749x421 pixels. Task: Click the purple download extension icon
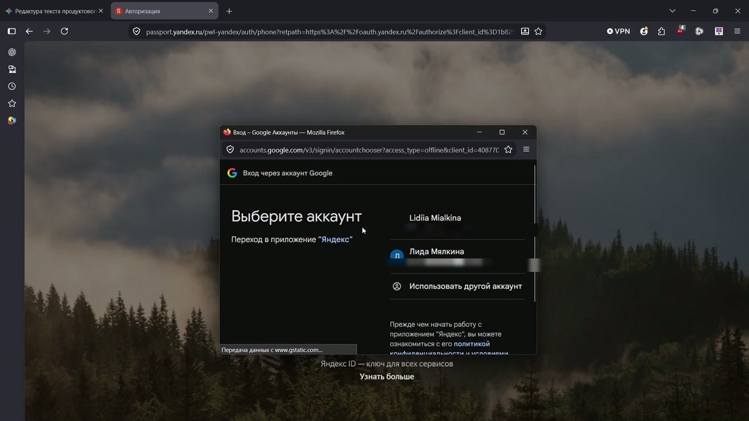pos(719,31)
